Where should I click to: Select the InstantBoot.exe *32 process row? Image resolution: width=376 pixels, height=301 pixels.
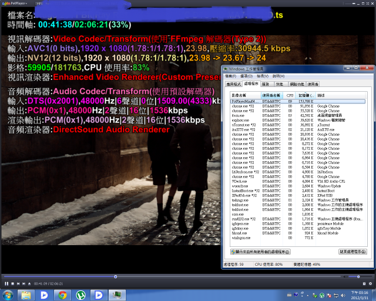[298, 191]
